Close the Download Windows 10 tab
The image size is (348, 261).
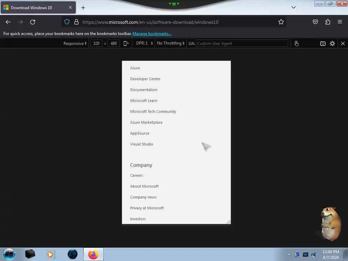pyautogui.click(x=70, y=7)
